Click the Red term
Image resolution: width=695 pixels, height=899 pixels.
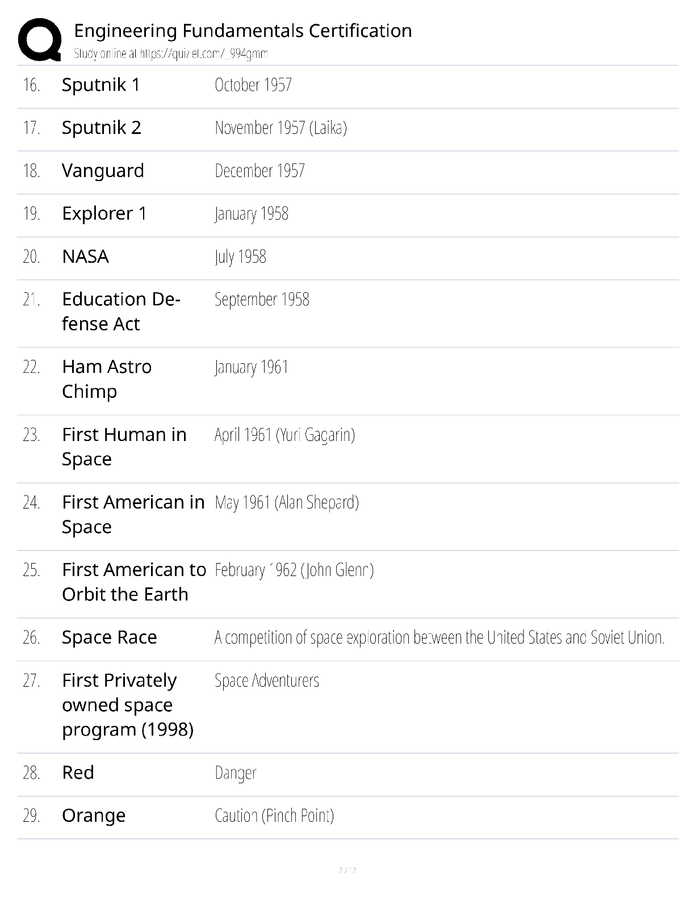(x=78, y=772)
